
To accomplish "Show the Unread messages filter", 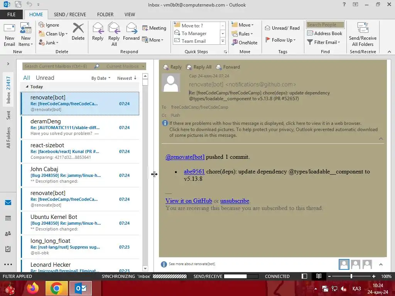I will pyautogui.click(x=45, y=78).
